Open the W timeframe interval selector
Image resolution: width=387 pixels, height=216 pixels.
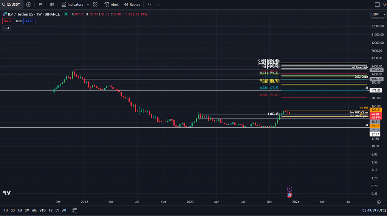coord(40,5)
